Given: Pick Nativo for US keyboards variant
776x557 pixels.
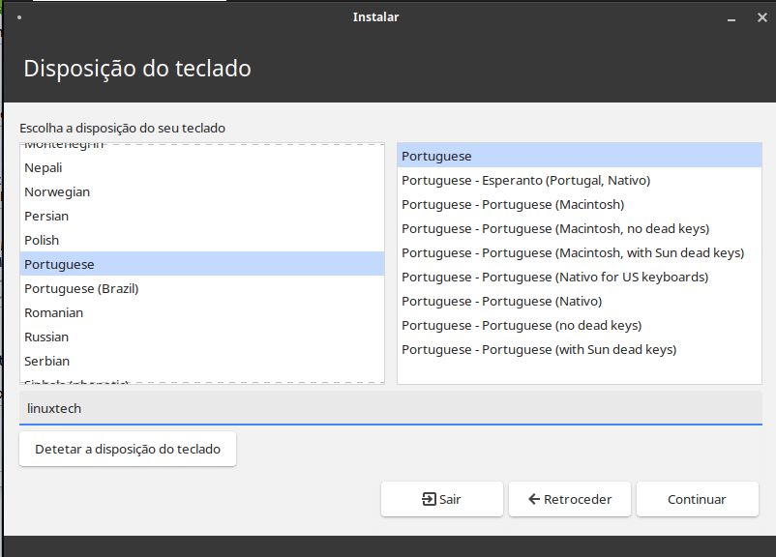Looking at the screenshot, I should tap(554, 277).
